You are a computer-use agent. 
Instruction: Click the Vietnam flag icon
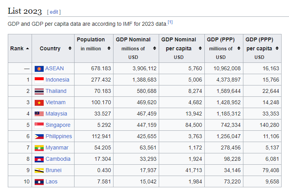39,102
